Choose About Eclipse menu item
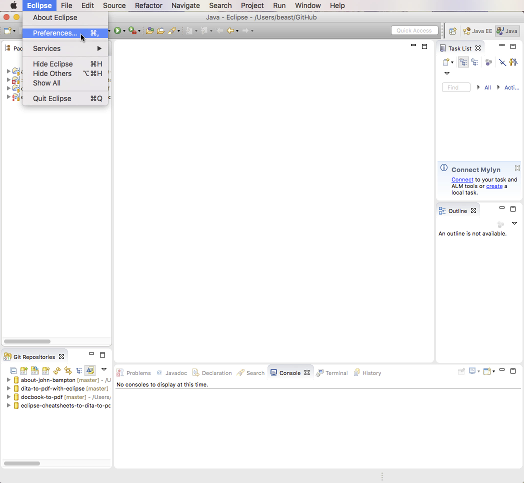Screen dimensions: 524x483 click(65, 17)
